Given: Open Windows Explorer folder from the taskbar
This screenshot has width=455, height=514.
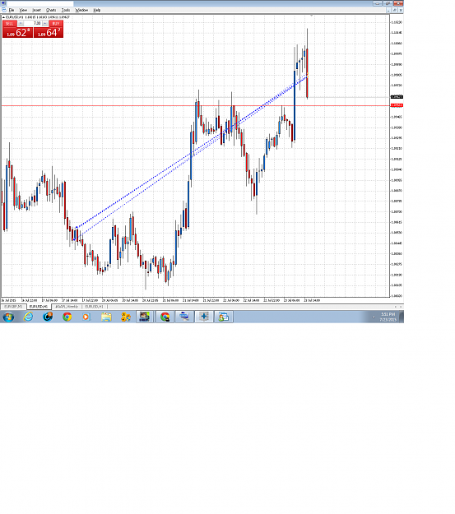Looking at the screenshot, I should 106,317.
